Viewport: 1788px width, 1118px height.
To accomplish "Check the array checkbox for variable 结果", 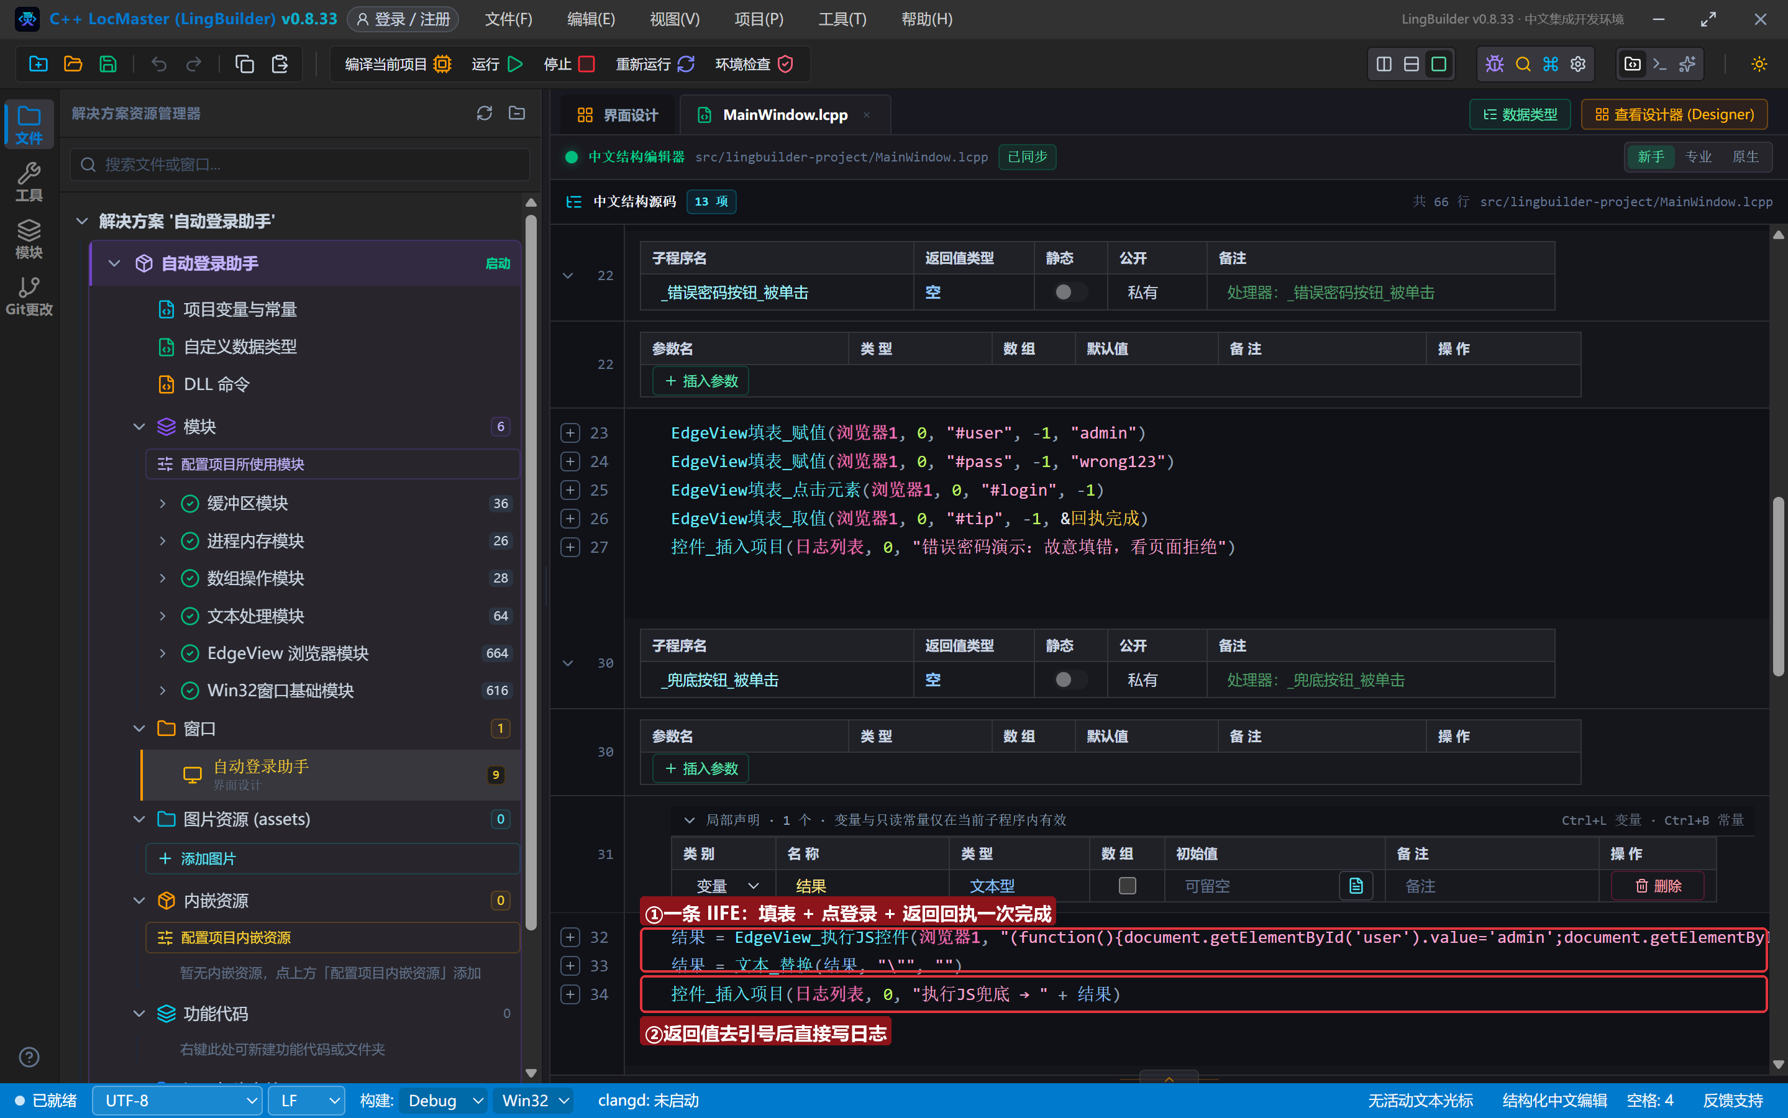I will (x=1127, y=886).
